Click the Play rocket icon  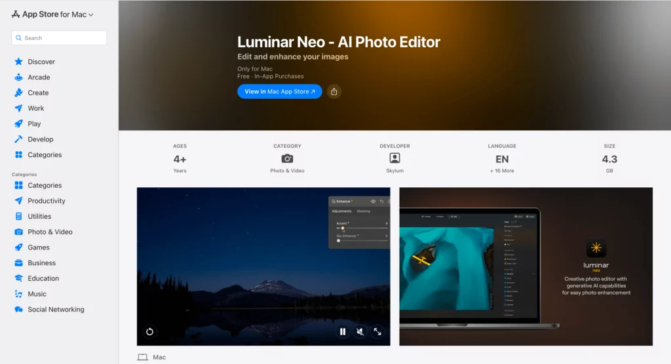pos(18,124)
